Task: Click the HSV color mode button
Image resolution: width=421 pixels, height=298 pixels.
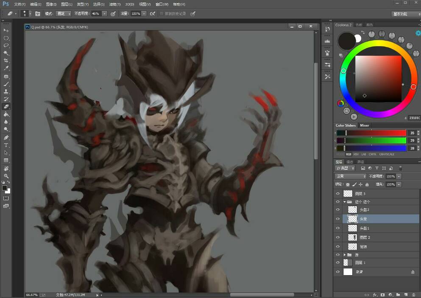Action: [x=356, y=154]
